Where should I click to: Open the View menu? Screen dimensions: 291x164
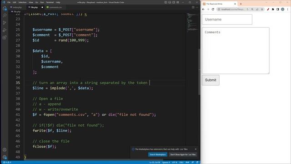pyautogui.click(x=31, y=2)
